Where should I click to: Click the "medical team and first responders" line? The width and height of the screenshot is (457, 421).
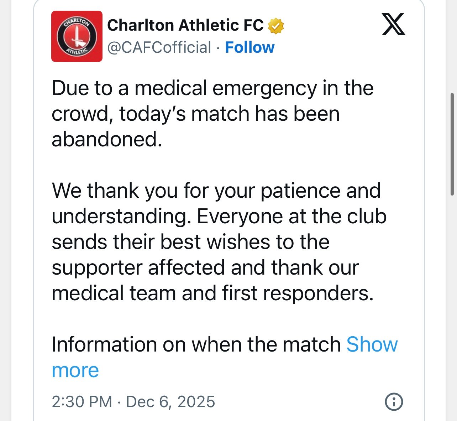[212, 293]
